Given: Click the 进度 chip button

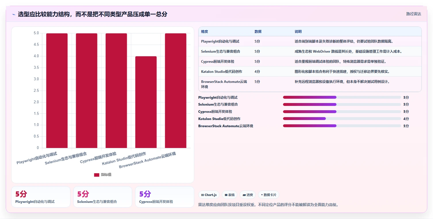Looking at the screenshot, I should tap(248, 195).
